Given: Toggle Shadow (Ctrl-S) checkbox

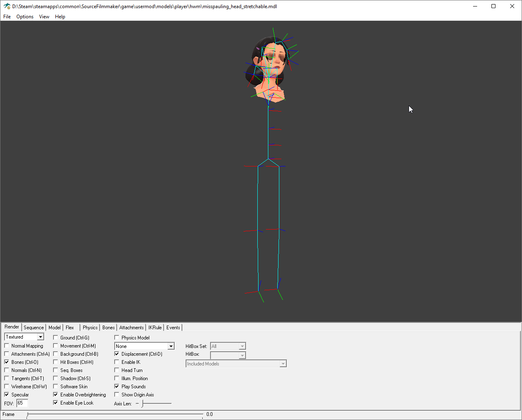Looking at the screenshot, I should coord(55,378).
